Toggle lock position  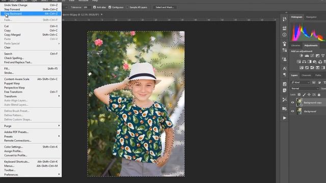click(309, 95)
